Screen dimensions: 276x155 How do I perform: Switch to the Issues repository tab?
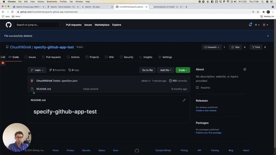pyautogui.click(x=30, y=57)
